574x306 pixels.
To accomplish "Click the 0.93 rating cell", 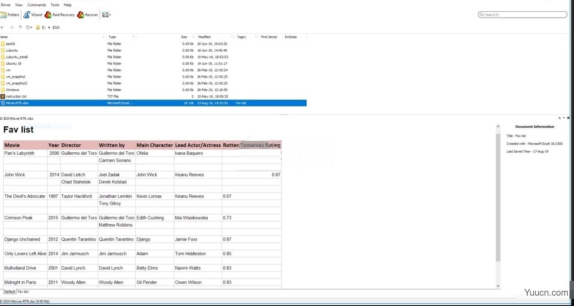I will point(252,282).
